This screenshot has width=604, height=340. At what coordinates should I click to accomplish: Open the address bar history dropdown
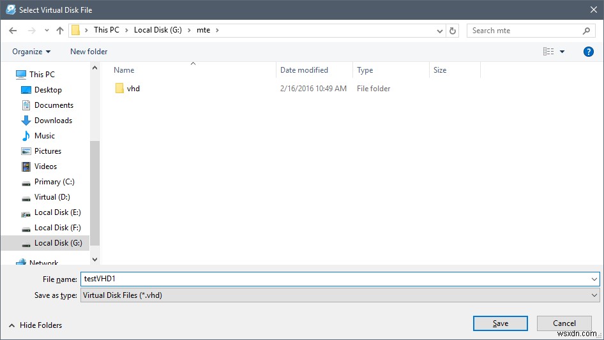439,31
